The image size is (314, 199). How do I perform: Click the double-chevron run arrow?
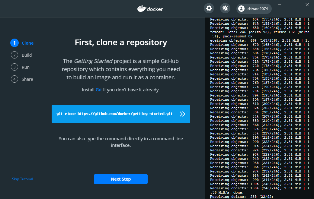tap(182, 114)
